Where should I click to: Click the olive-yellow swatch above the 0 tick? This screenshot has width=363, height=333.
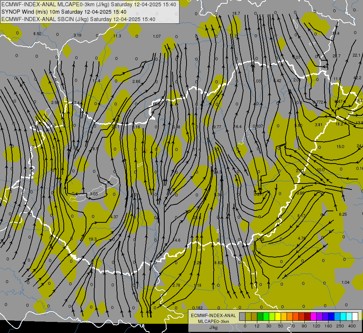pyautogui.click(x=248, y=317)
